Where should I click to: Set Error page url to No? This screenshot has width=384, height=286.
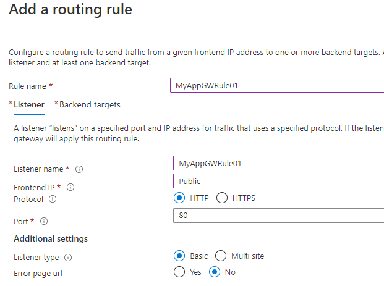tap(215, 272)
